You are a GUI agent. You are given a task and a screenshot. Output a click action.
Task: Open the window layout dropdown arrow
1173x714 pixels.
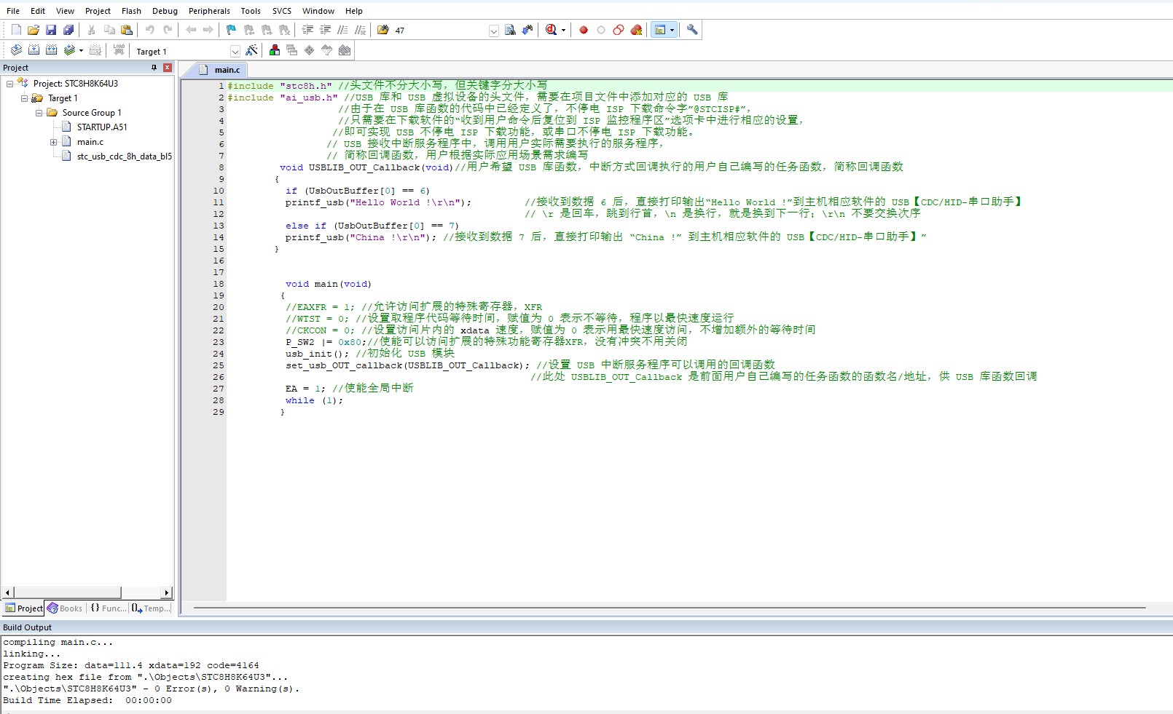coord(672,30)
